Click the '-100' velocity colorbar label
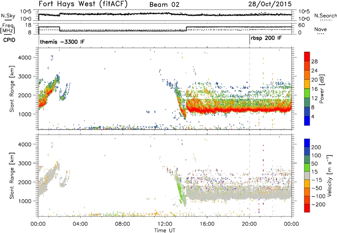 point(318,196)
